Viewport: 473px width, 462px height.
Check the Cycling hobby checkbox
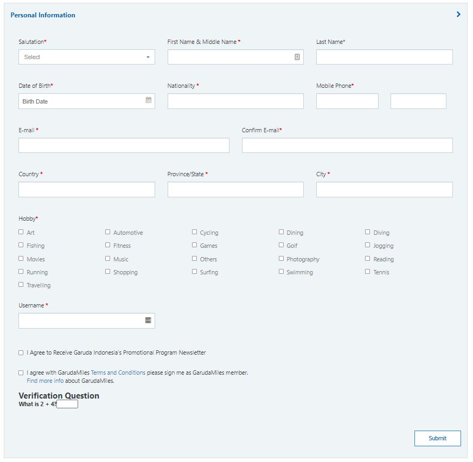click(x=194, y=232)
